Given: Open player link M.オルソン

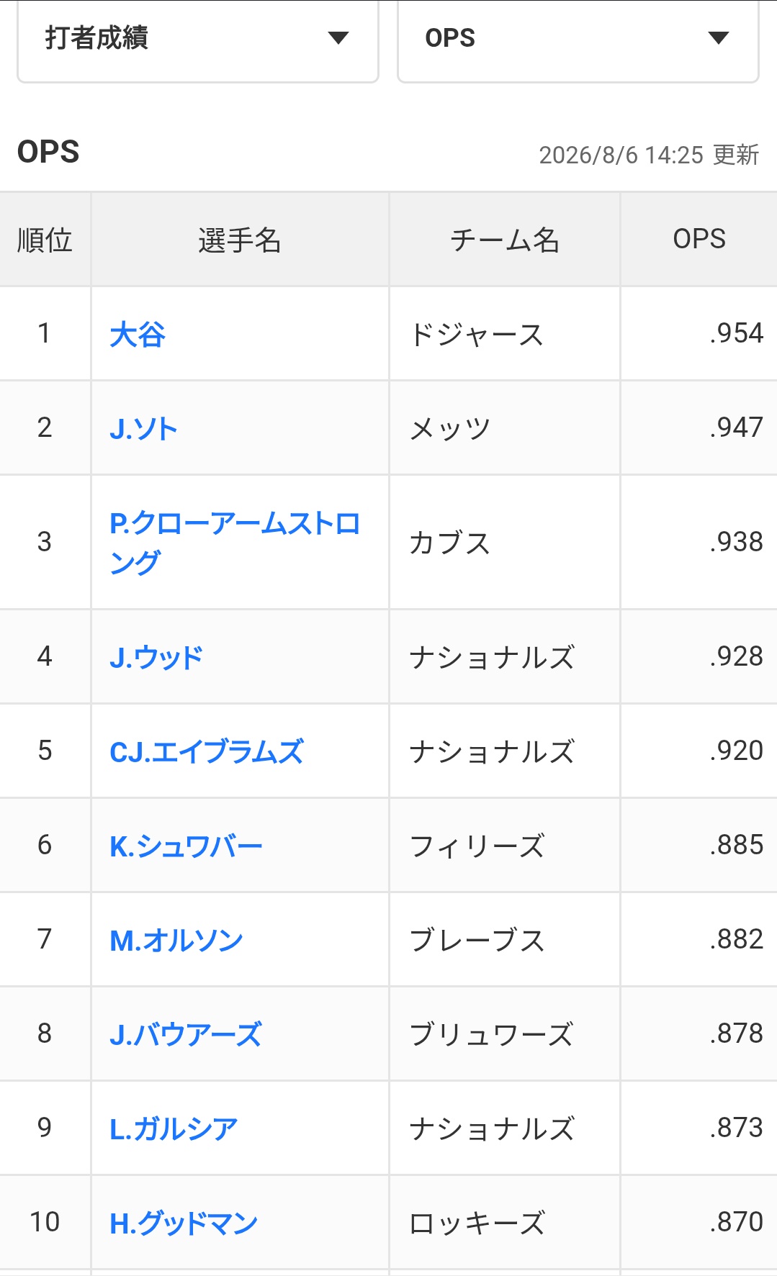Looking at the screenshot, I should coord(176,941).
